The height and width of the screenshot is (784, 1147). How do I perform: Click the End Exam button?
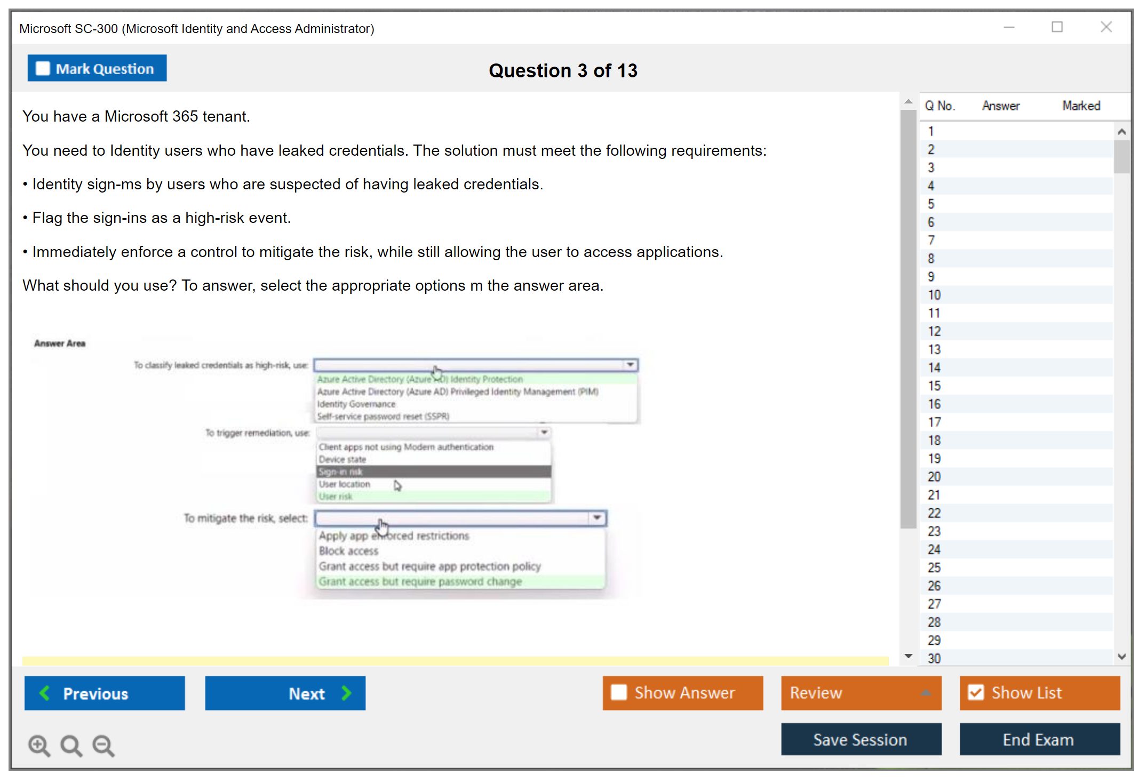(x=1039, y=739)
